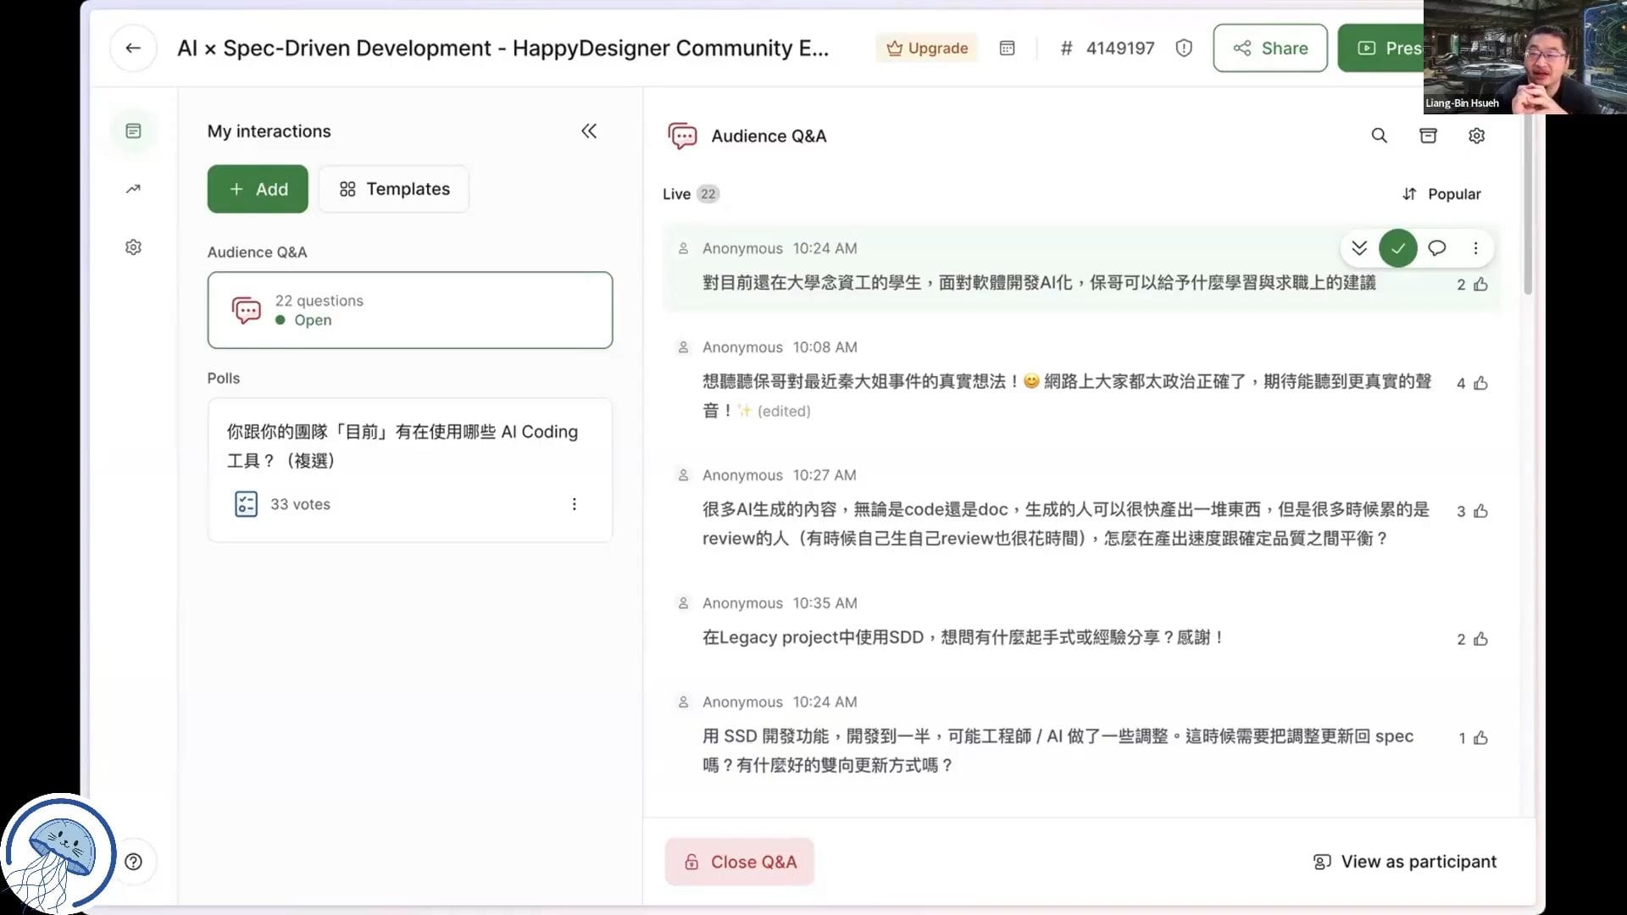Open the calendar schedule icon

pyautogui.click(x=1007, y=48)
